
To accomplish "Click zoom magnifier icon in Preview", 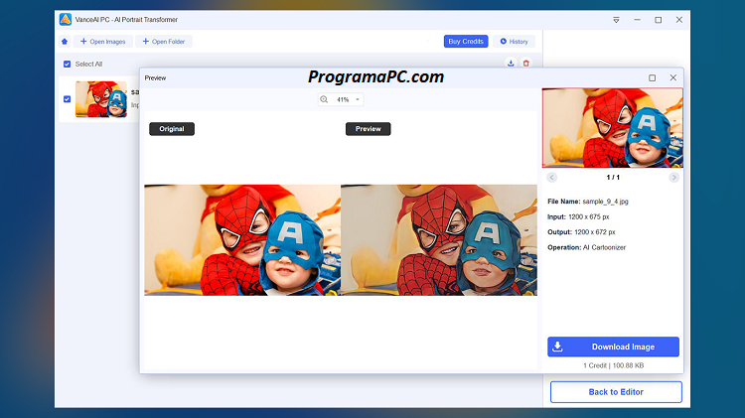I will [x=324, y=99].
